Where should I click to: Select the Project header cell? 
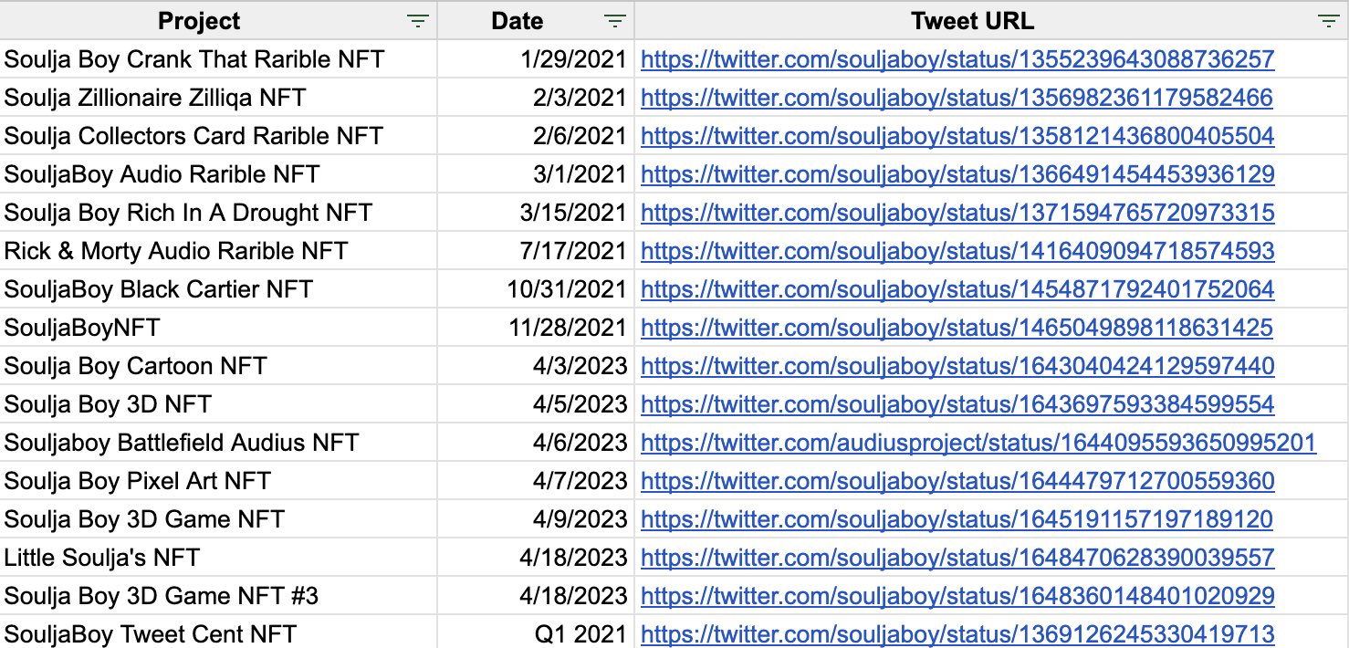[218, 20]
